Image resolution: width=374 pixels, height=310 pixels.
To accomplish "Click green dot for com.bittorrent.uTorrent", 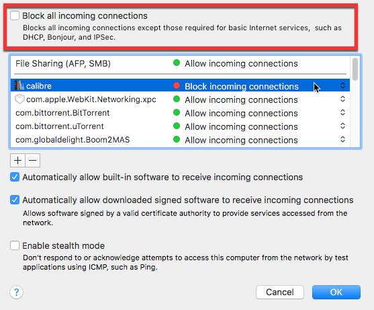I will coord(177,126).
